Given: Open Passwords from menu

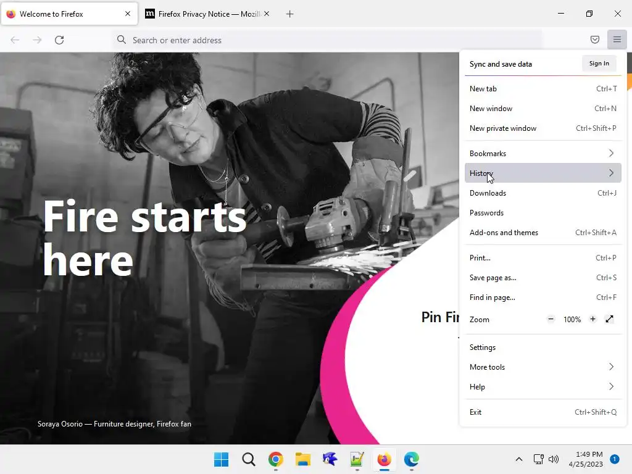Looking at the screenshot, I should (x=543, y=212).
